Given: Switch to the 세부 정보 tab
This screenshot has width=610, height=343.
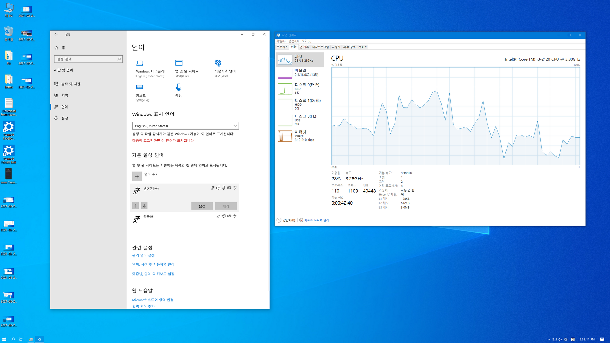Looking at the screenshot, I should pos(349,47).
